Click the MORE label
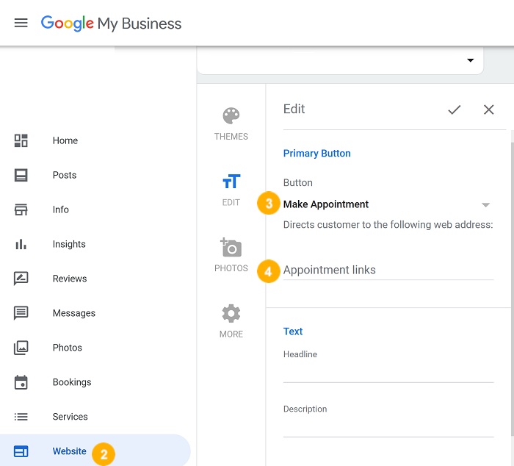The height and width of the screenshot is (466, 514). click(231, 334)
